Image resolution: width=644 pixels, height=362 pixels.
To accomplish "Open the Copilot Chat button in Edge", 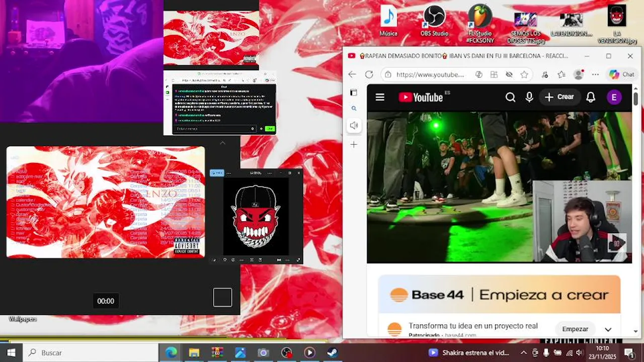I will click(x=622, y=74).
